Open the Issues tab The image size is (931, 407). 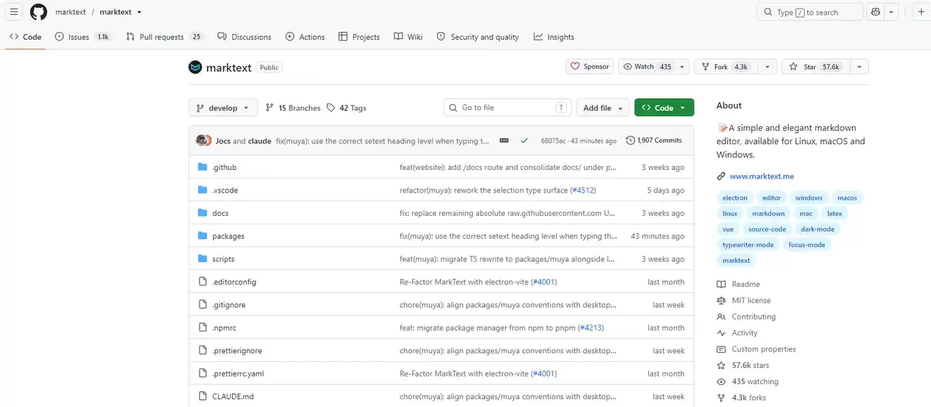tap(82, 37)
